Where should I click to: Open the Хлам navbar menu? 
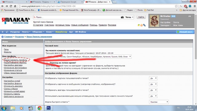(50, 32)
